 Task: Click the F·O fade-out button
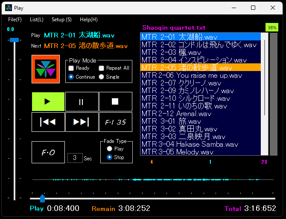click(x=48, y=152)
